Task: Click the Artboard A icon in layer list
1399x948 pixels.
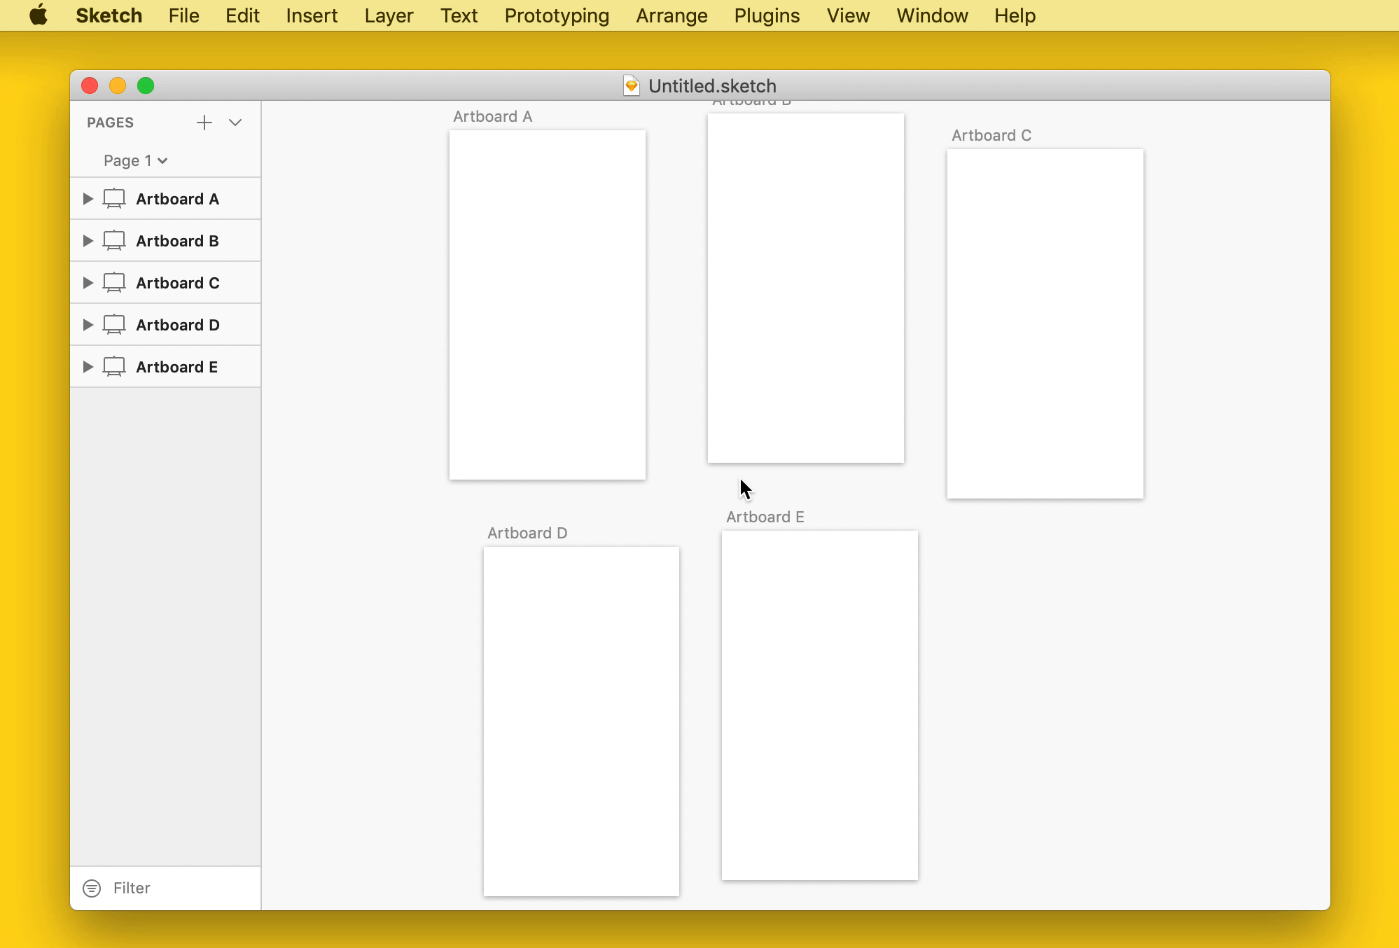Action: tap(114, 199)
